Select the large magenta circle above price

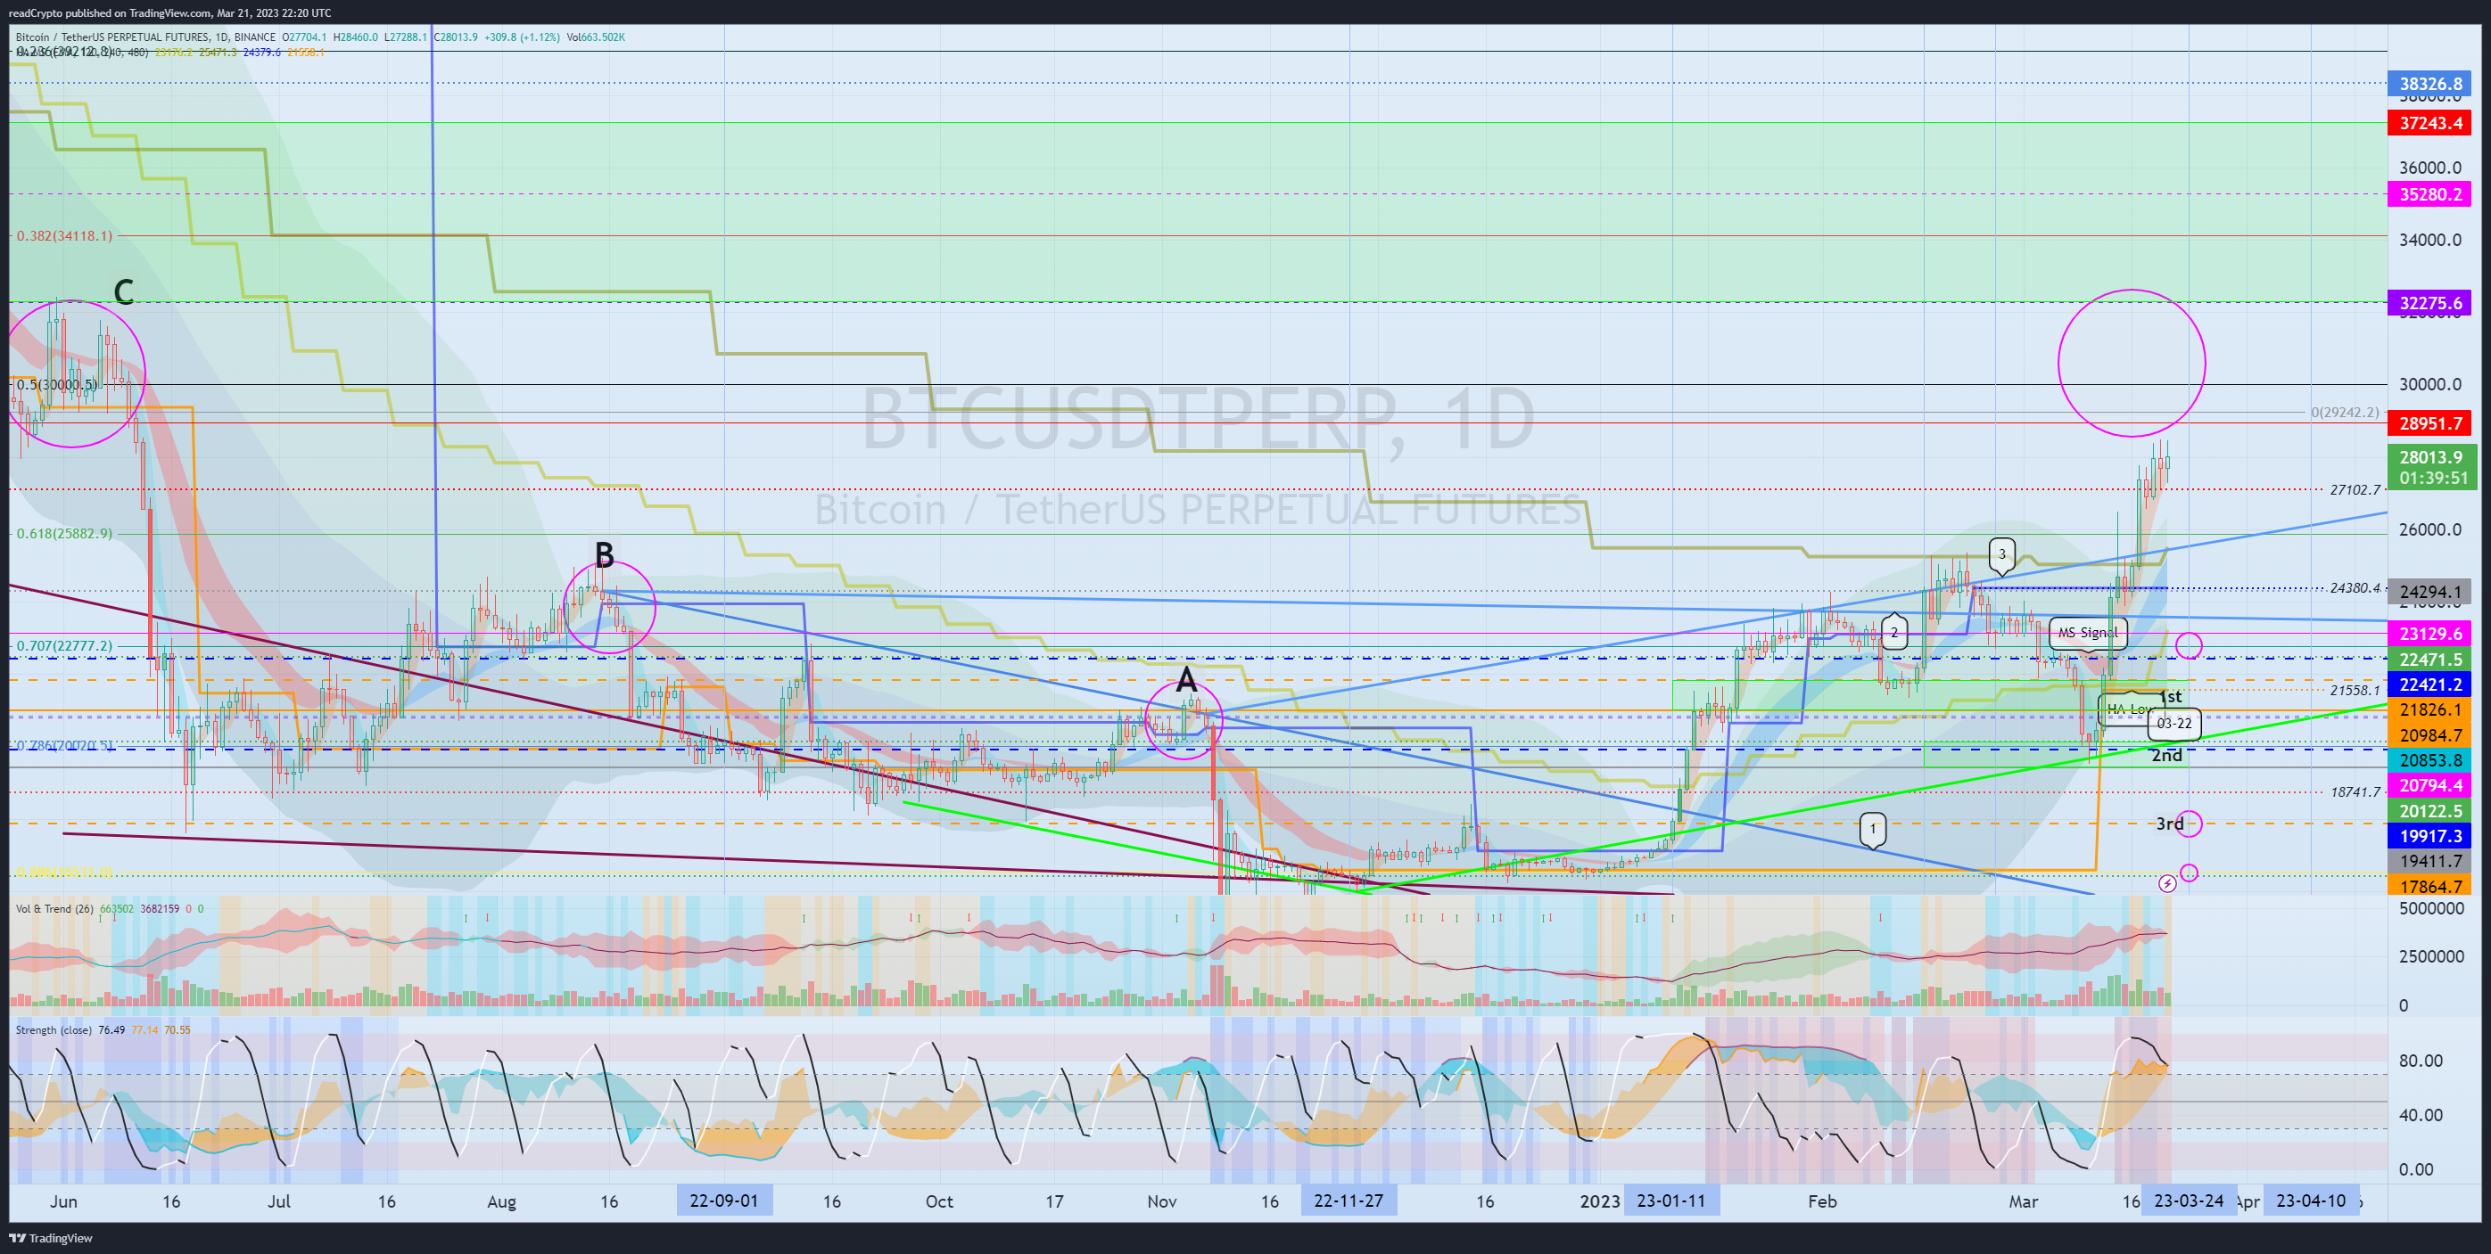[2132, 364]
